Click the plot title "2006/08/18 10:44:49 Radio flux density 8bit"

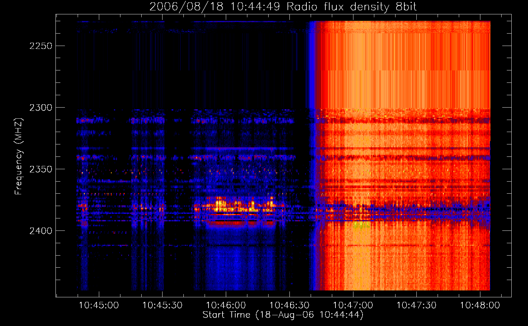point(283,7)
